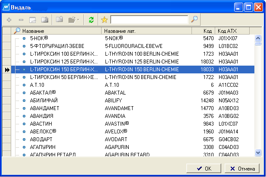266x177 pixels.
Task: Confirm selection with the OK button
Action: point(204,168)
